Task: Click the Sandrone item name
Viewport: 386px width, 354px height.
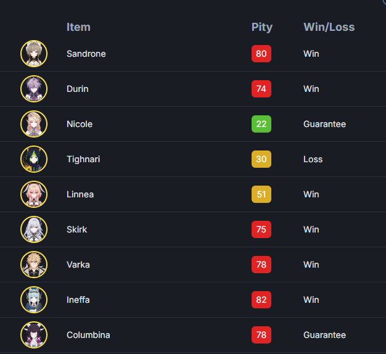Action: coord(86,54)
